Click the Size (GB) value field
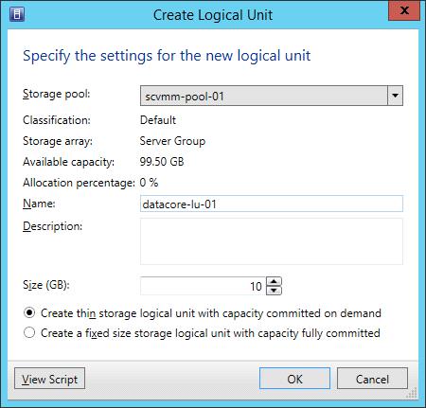The image size is (426, 408). (x=203, y=286)
